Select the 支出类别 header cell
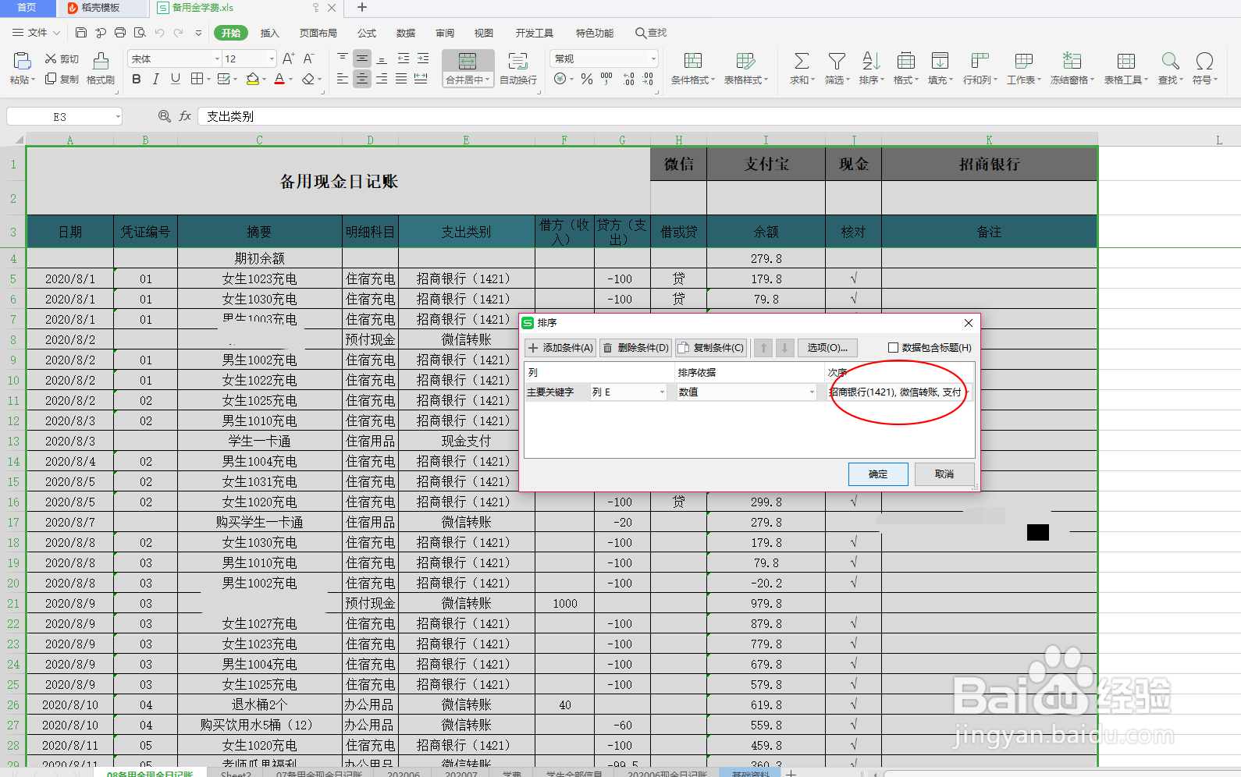1241x777 pixels. [466, 232]
